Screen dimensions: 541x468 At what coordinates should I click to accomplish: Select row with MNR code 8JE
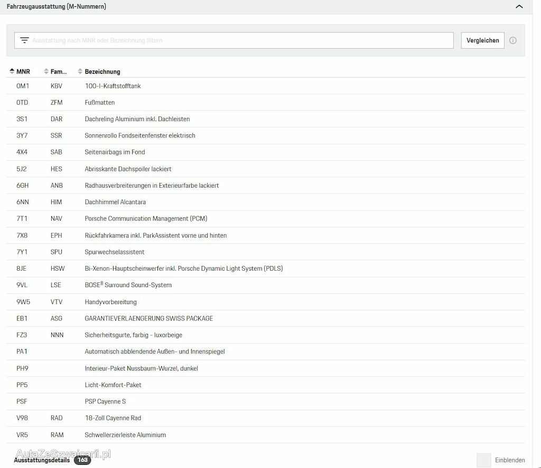[x=22, y=269]
